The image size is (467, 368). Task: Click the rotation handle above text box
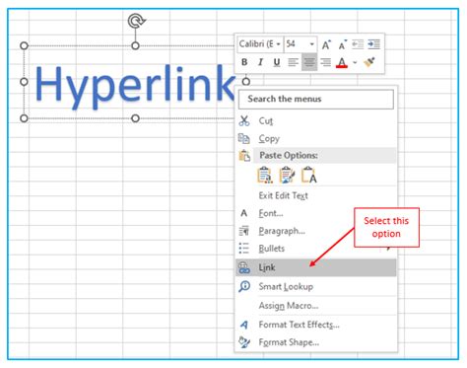136,21
